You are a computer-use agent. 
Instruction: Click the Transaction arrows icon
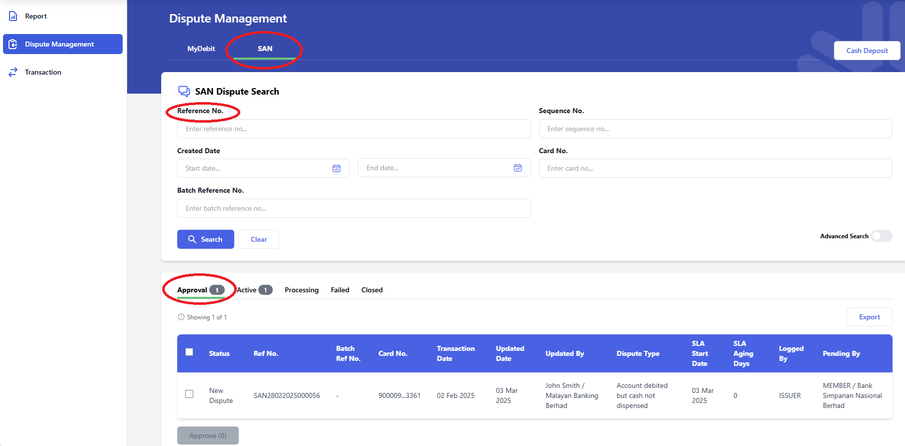tap(13, 72)
